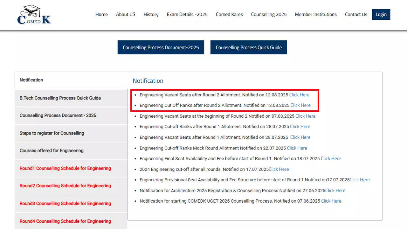
Task: Click text 'Engineering Vacant Seats after Round 2 Allotment'
Action: coord(190,95)
